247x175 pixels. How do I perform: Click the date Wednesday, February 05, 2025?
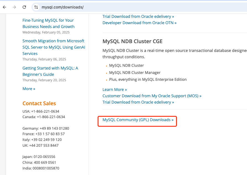[x=46, y=32]
